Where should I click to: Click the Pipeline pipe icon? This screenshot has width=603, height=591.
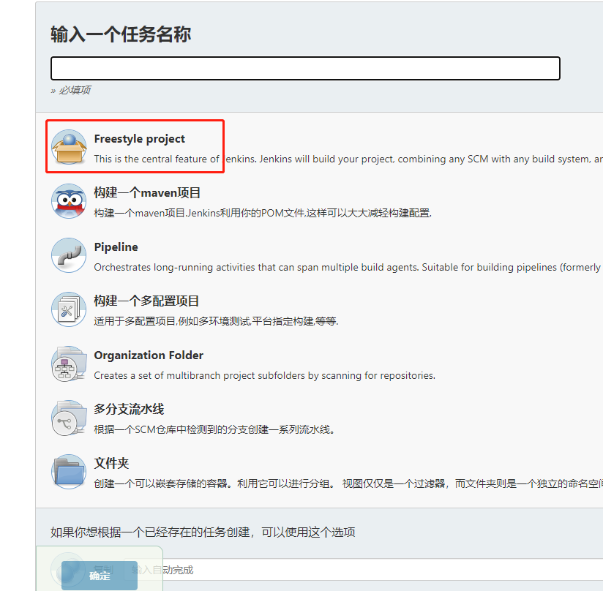[x=69, y=255]
